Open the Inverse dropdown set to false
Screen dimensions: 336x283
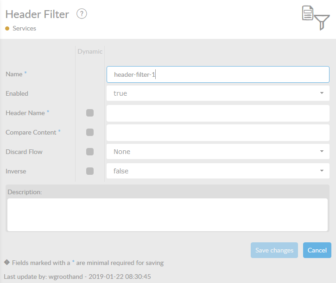[x=218, y=171]
